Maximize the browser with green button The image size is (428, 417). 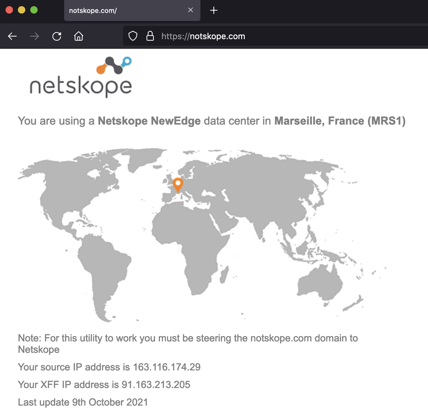pyautogui.click(x=34, y=10)
